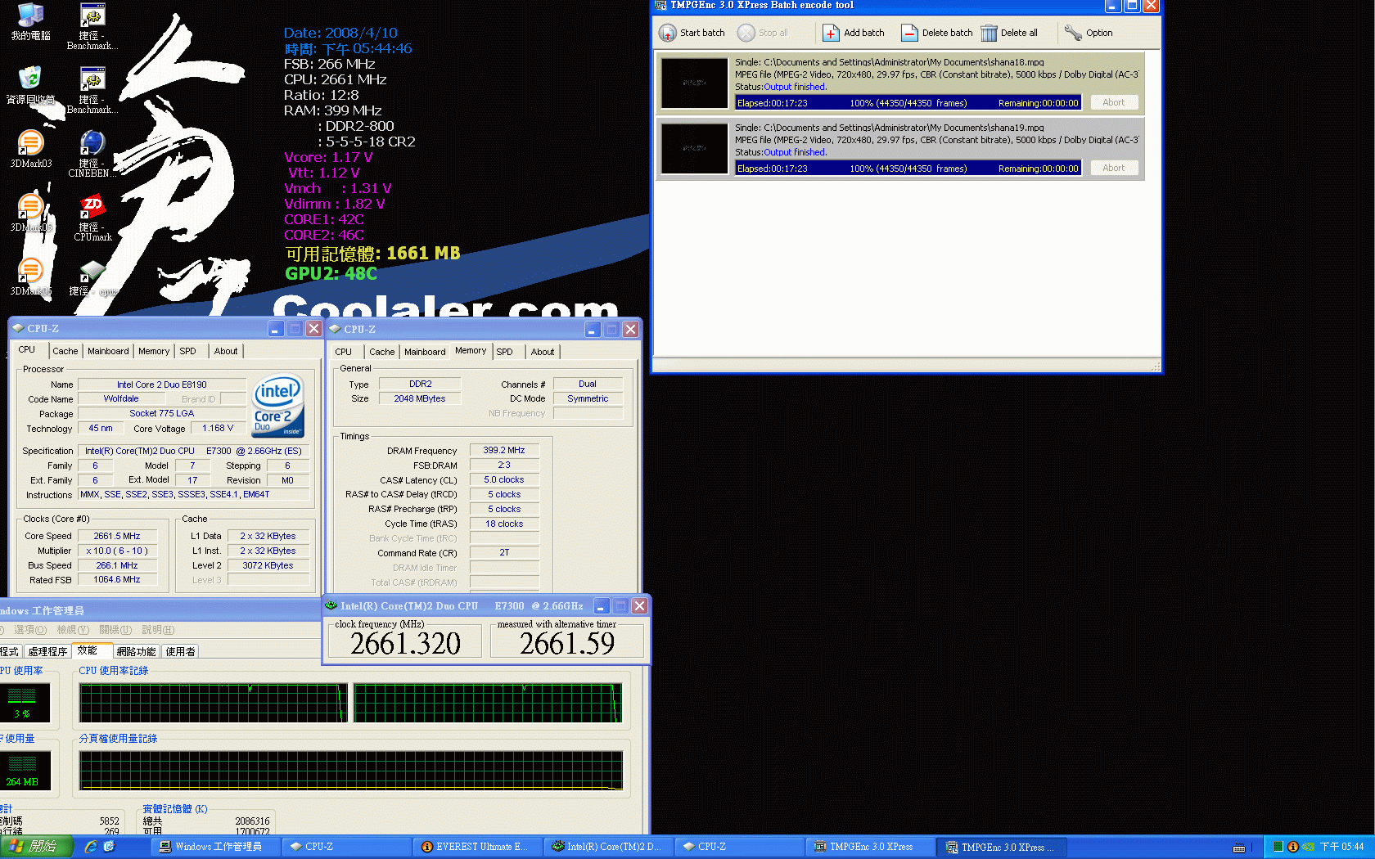The image size is (1375, 859).
Task: Click Abort button for shana19.mpg job
Action: pos(1113,168)
